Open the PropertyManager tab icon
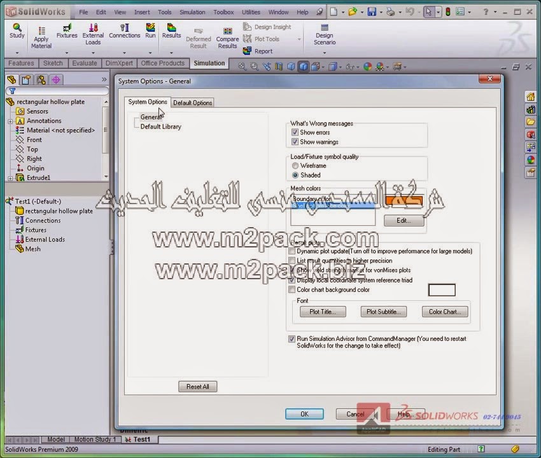This screenshot has width=541, height=458. click(x=26, y=80)
